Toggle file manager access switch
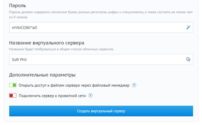The image size is (202, 125). point(13,85)
